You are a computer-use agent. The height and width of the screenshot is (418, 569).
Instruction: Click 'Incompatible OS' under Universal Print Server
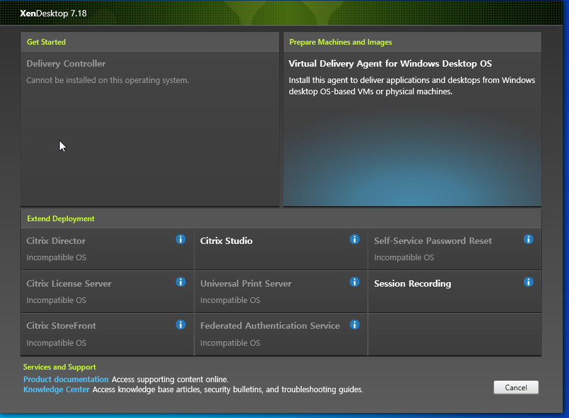tap(230, 300)
